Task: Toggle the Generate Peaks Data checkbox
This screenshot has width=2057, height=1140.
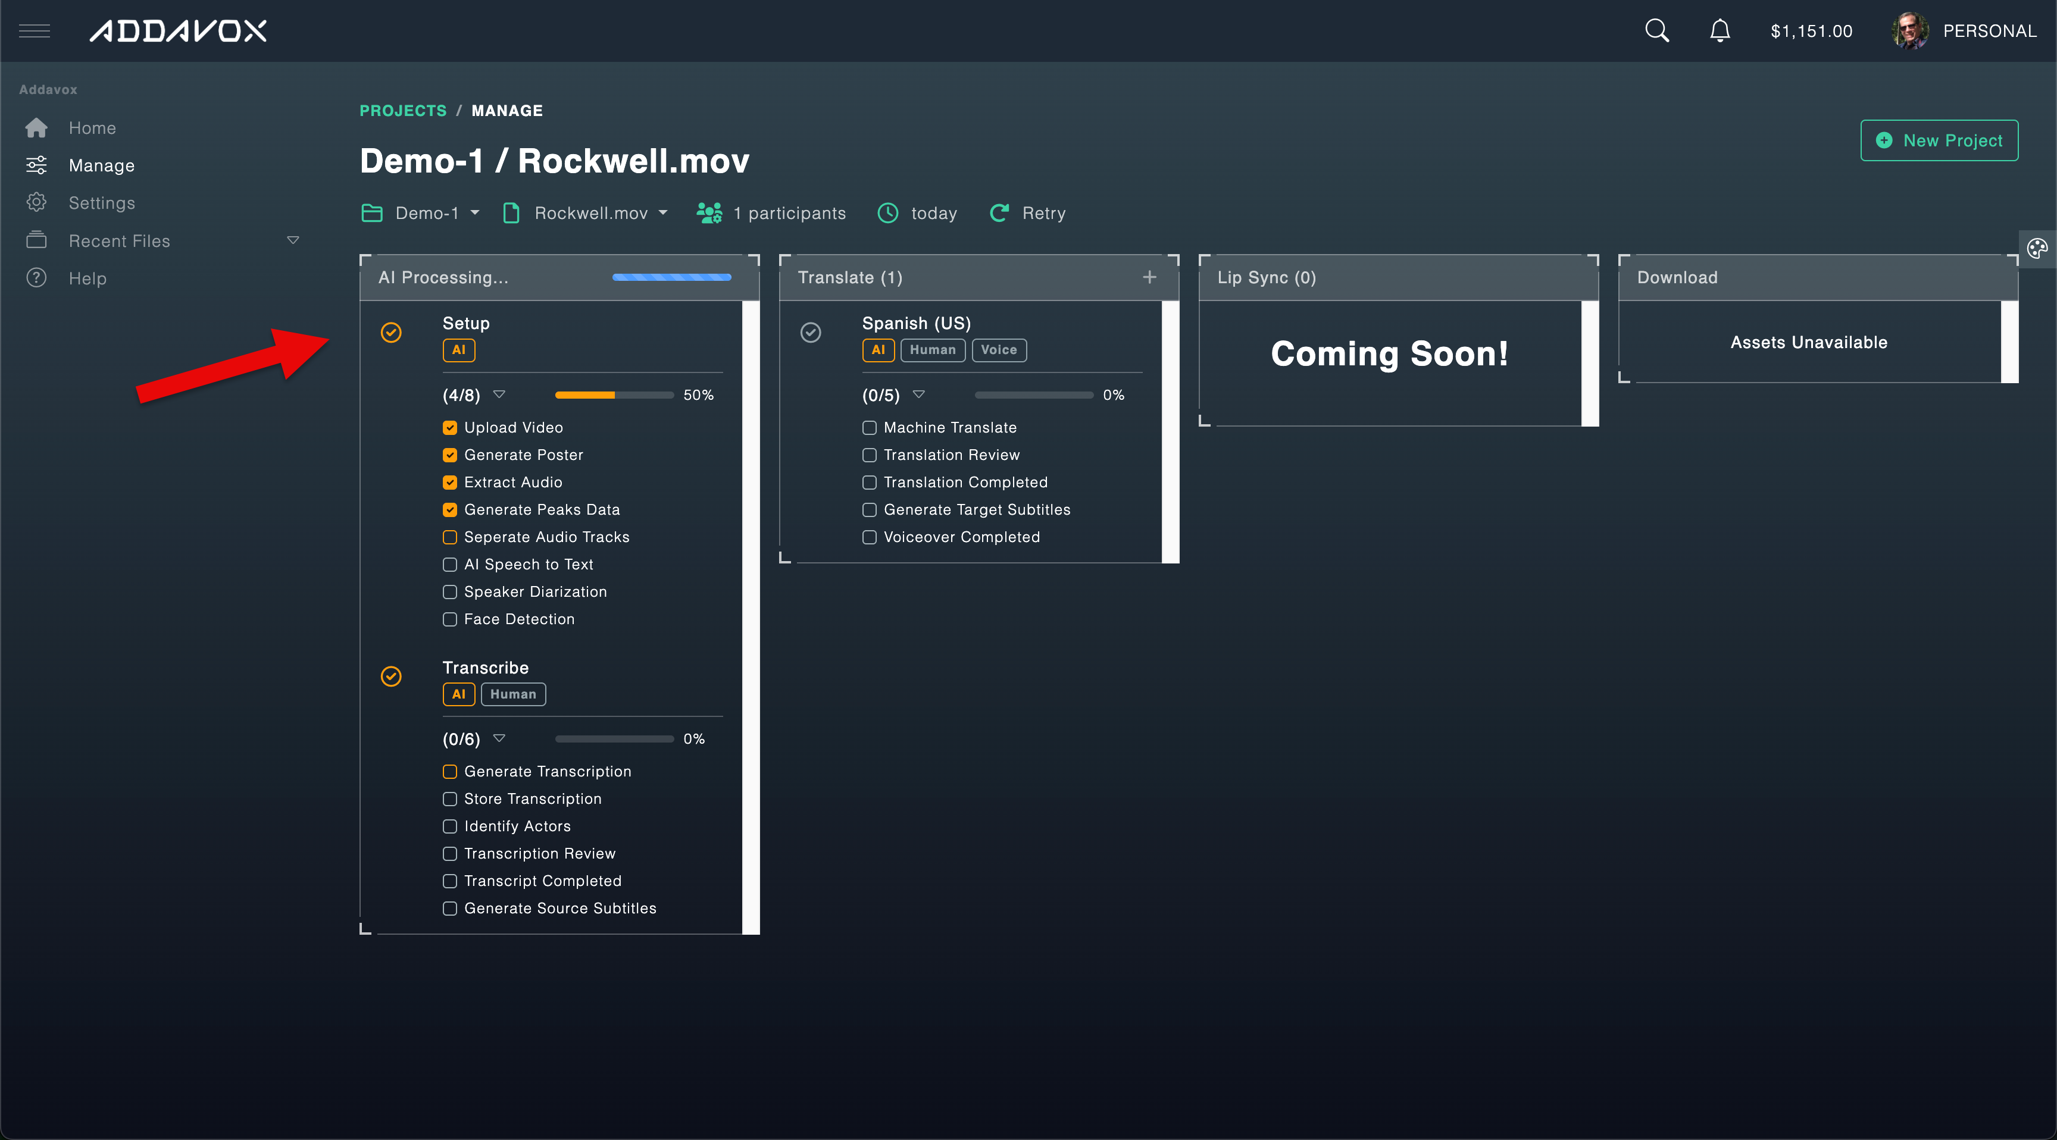Action: (449, 509)
